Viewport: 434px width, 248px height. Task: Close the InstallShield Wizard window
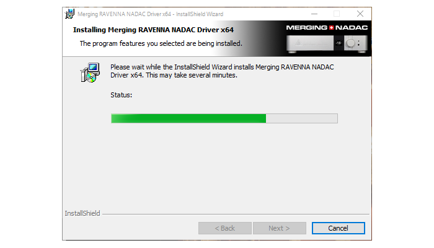(x=360, y=14)
